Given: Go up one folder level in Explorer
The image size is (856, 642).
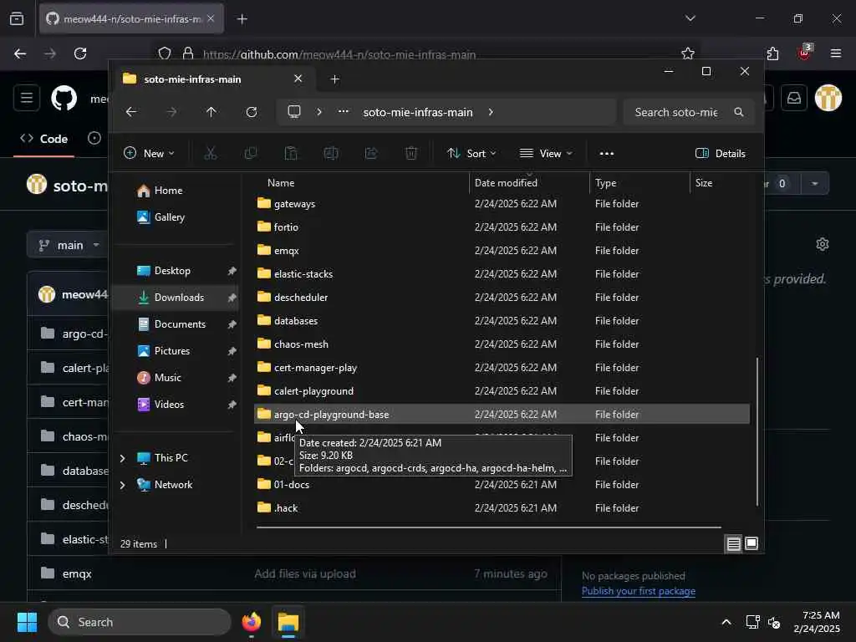Looking at the screenshot, I should pyautogui.click(x=211, y=112).
